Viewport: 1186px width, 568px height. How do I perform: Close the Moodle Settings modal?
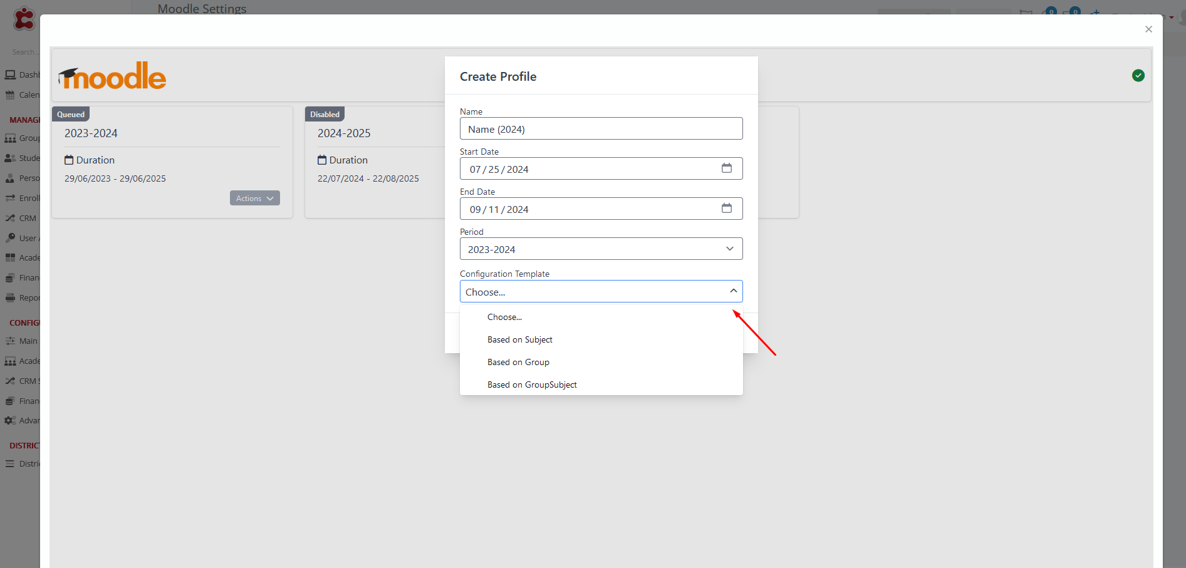click(x=1148, y=29)
